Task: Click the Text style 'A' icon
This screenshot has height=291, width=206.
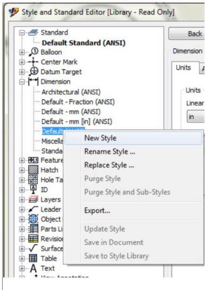Action: [34, 268]
